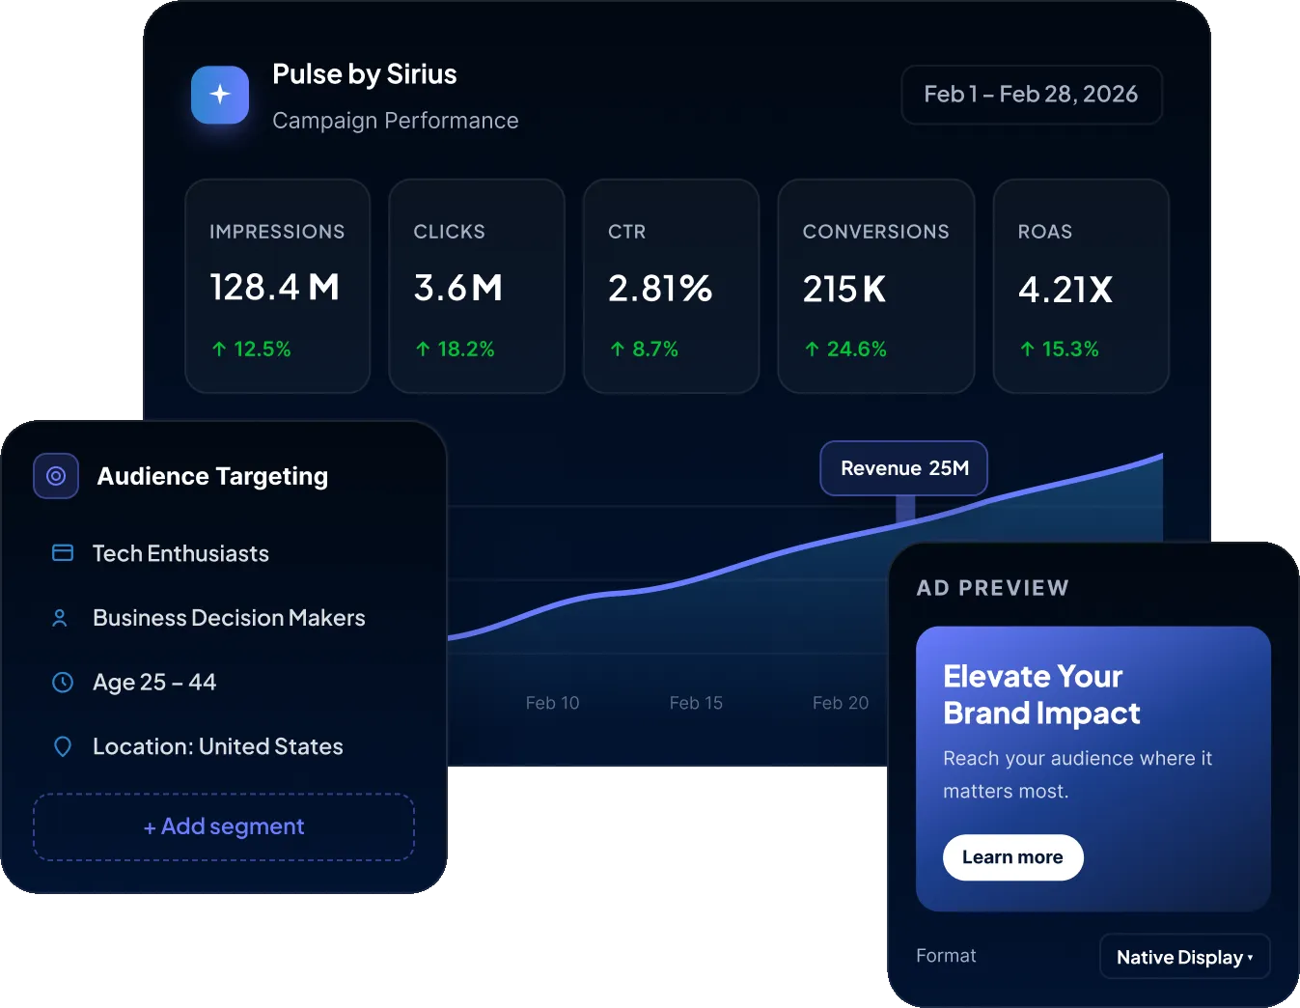1300x1008 pixels.
Task: Click the + Add segment button
Action: tap(224, 827)
